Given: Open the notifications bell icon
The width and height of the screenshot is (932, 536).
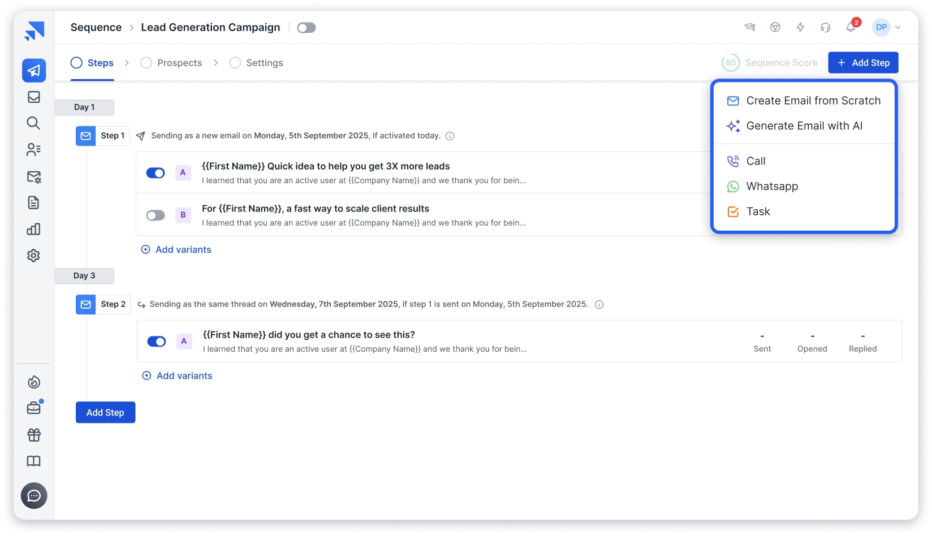Looking at the screenshot, I should pyautogui.click(x=851, y=27).
